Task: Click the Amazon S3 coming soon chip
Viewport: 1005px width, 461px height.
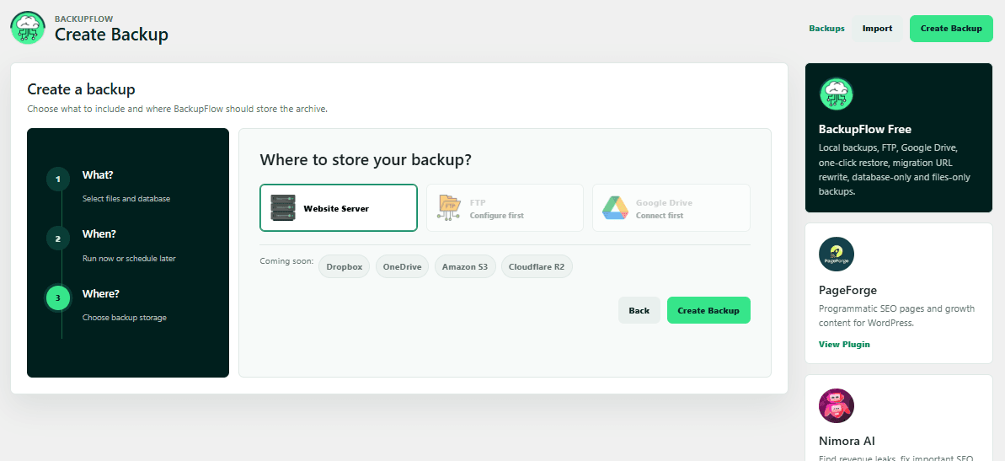Action: [465, 266]
